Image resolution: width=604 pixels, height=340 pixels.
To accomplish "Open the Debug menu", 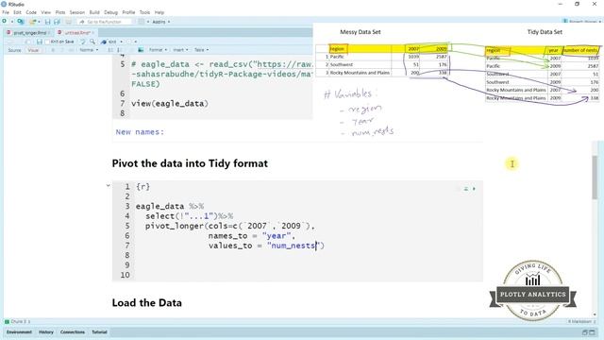I will (111, 12).
